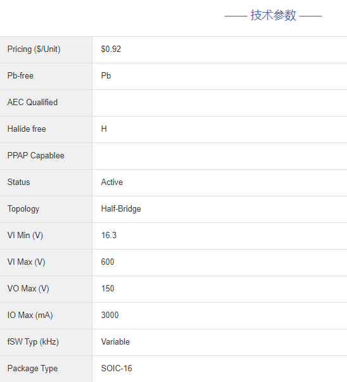Click the Active status value
Screen dimensions: 347x382
[x=112, y=182]
